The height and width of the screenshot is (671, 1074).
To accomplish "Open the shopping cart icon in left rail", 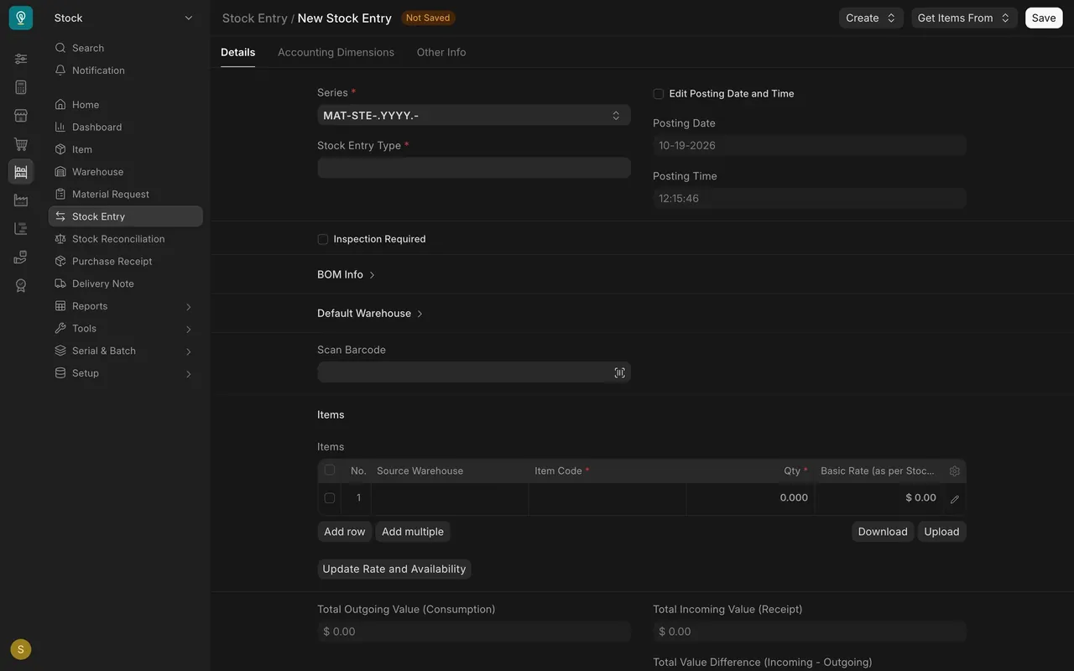I will (x=21, y=144).
